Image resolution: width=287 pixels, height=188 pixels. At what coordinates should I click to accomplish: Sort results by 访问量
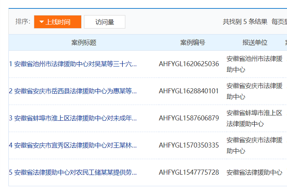pos(105,22)
